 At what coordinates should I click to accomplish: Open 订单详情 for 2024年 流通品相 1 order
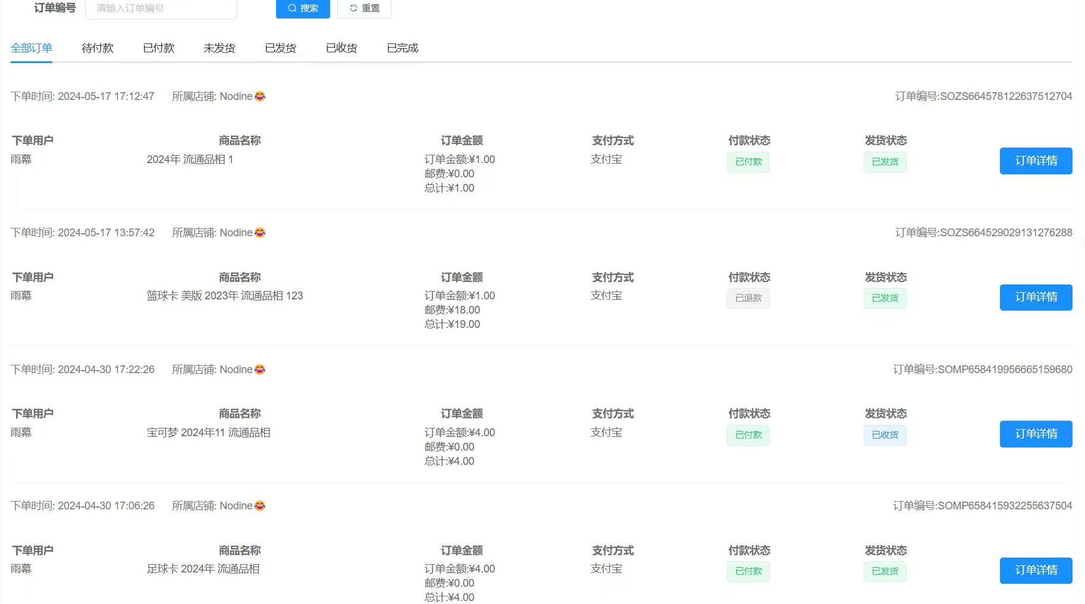[1036, 161]
